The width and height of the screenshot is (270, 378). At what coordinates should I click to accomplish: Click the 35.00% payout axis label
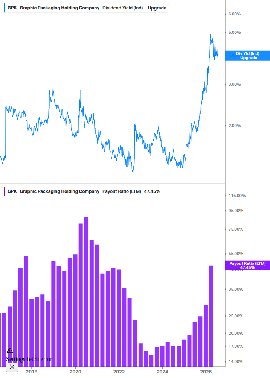tap(236, 289)
